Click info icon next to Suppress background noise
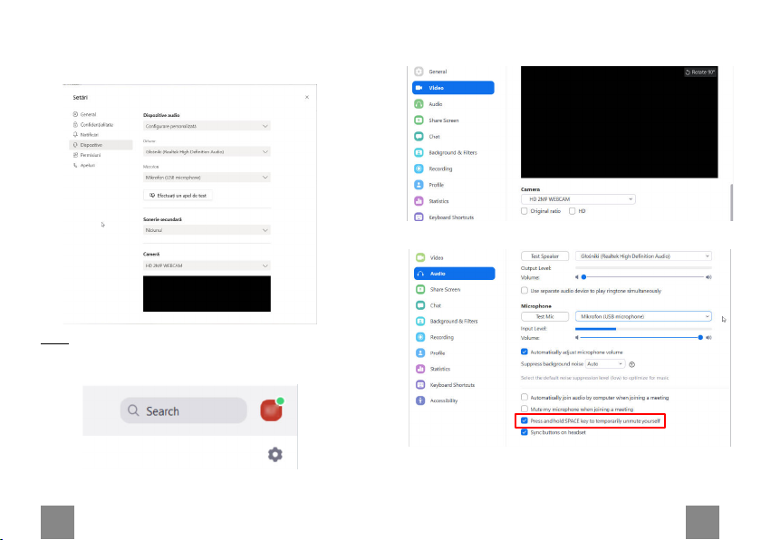The image size is (761, 540). (x=632, y=364)
